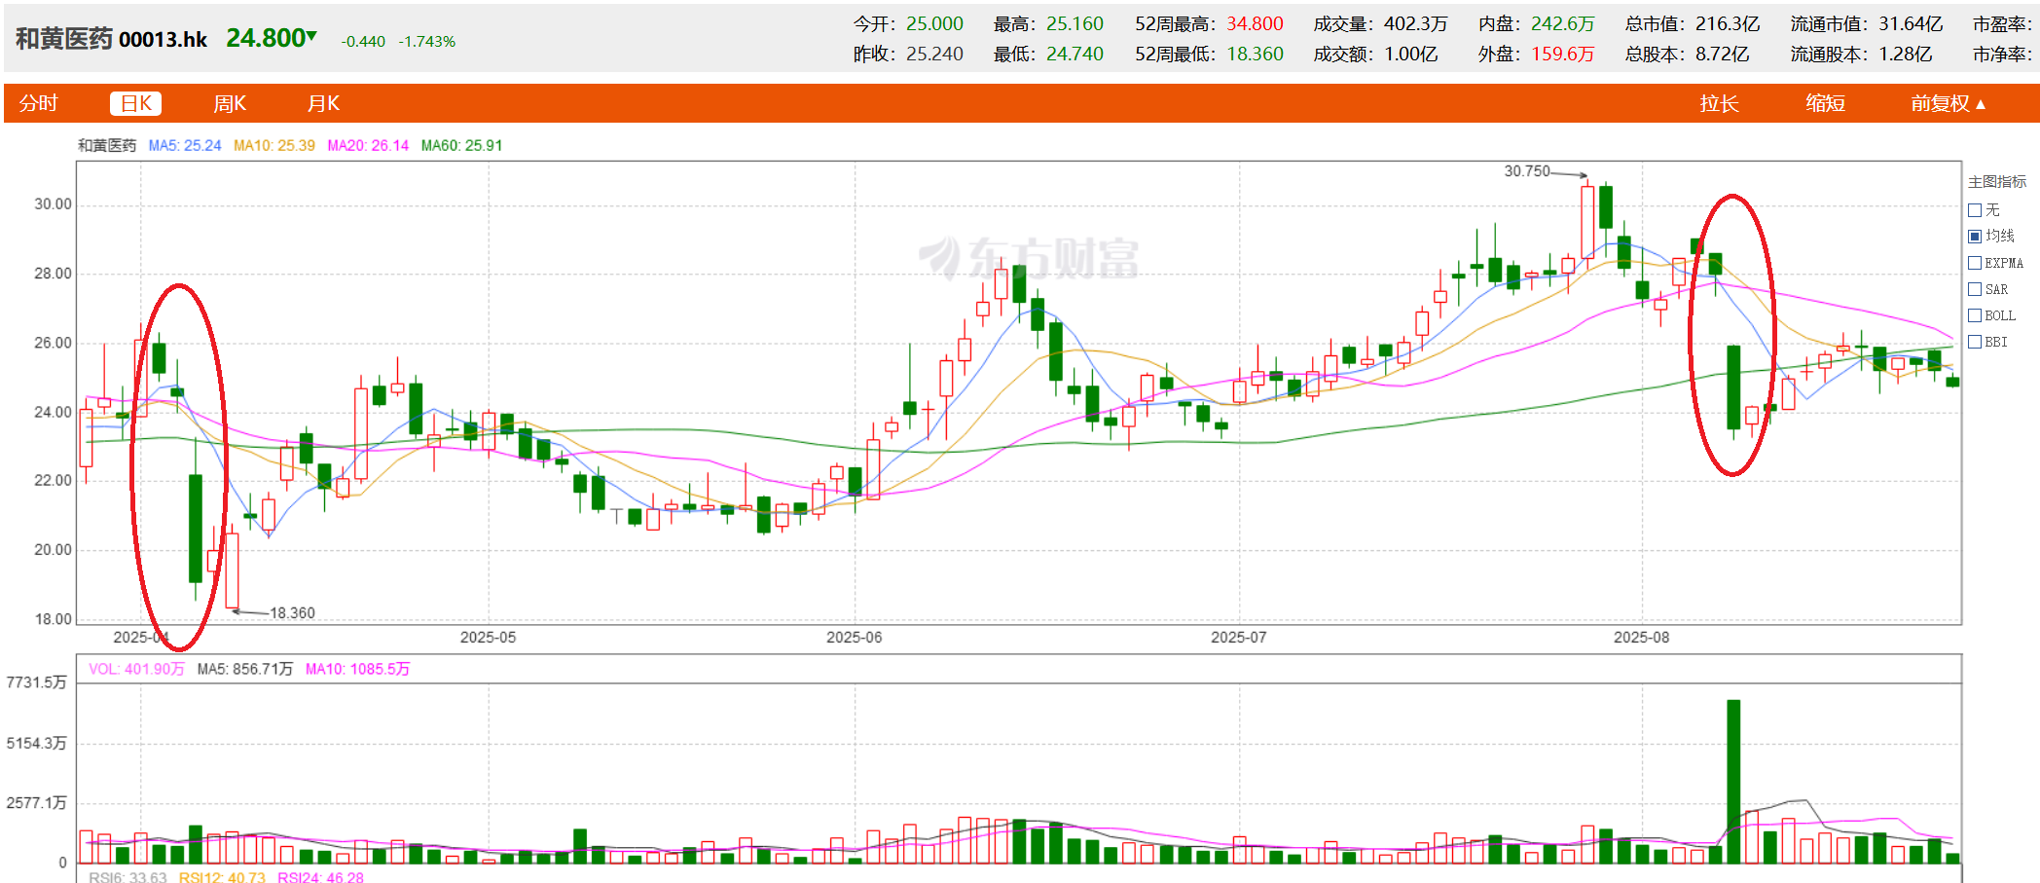Click the 2025-05 date axis label
This screenshot has width=2040, height=883.
(x=488, y=638)
